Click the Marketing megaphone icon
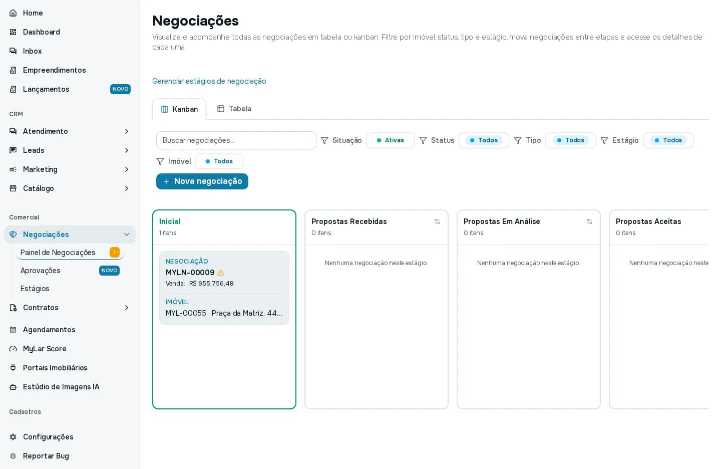This screenshot has height=469, width=721. [x=13, y=169]
